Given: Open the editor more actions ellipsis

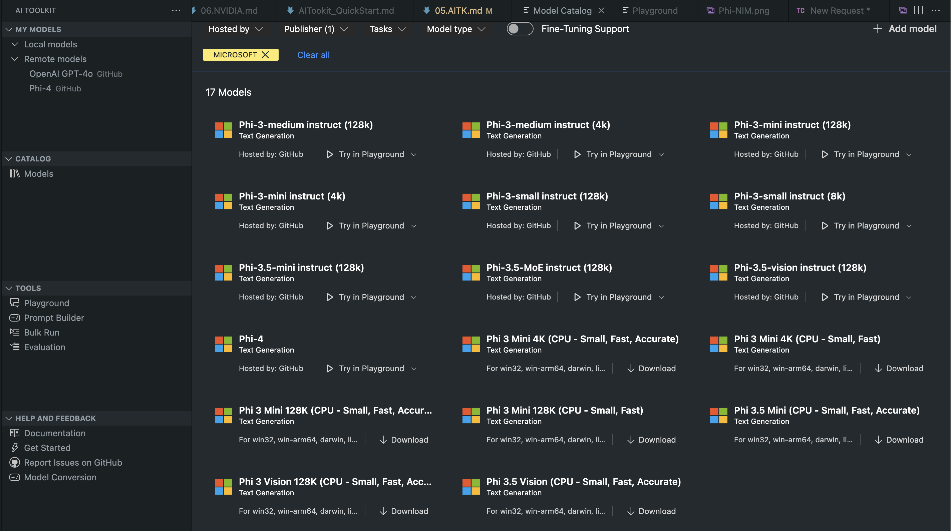Looking at the screenshot, I should pyautogui.click(x=936, y=10).
